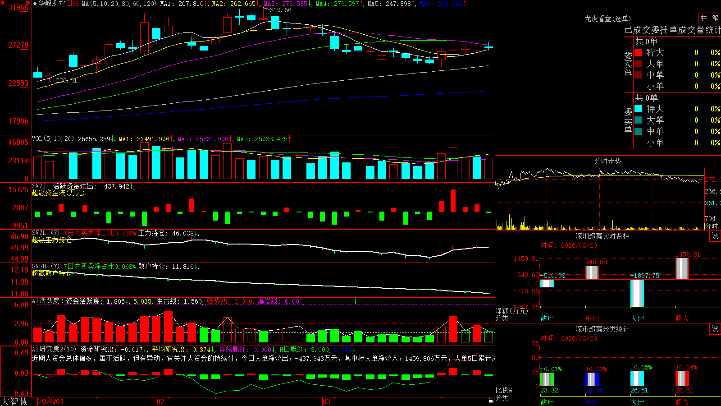
Task: Click the magenta MA3: 273.585 value
Action: coord(286,4)
